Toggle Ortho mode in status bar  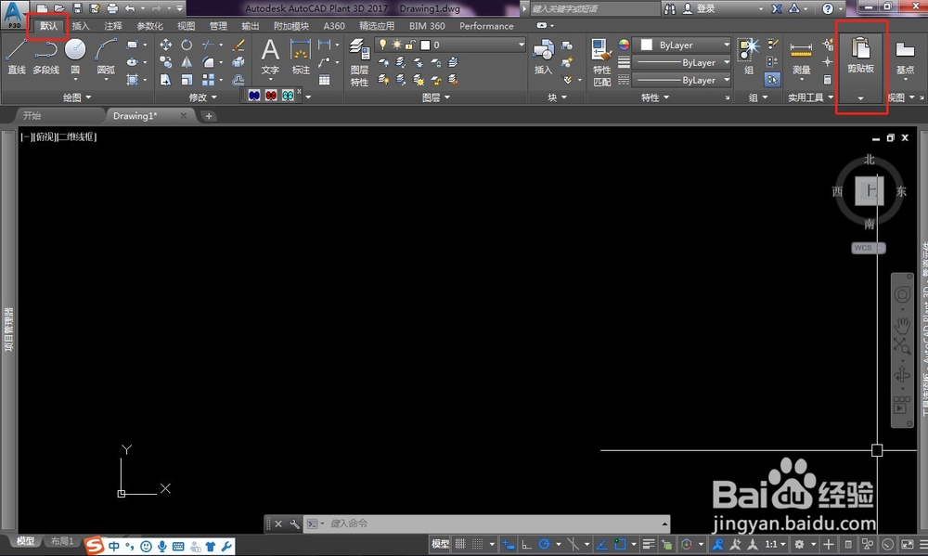click(x=526, y=544)
